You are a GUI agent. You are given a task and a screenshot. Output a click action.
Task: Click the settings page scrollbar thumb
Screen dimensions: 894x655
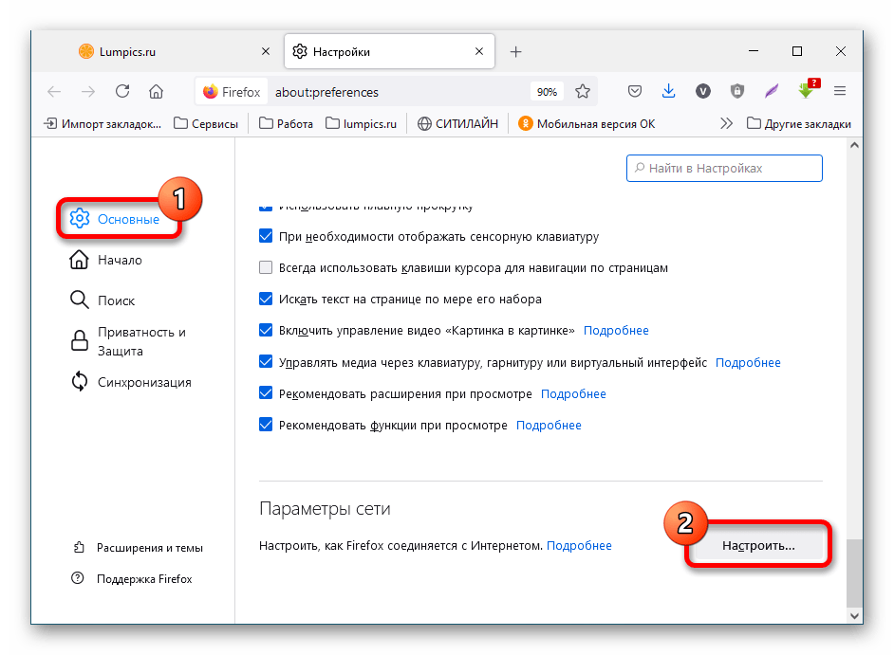(853, 573)
